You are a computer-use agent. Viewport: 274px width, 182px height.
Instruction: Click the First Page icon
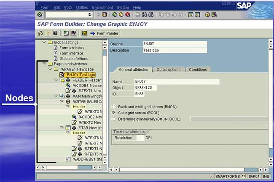pos(161,15)
